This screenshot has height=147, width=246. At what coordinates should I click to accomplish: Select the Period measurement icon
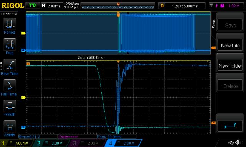[x=10, y=24]
